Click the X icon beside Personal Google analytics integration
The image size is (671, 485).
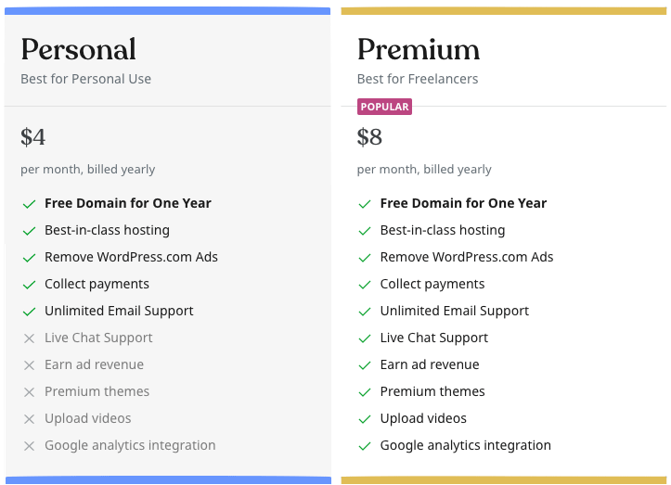click(29, 446)
